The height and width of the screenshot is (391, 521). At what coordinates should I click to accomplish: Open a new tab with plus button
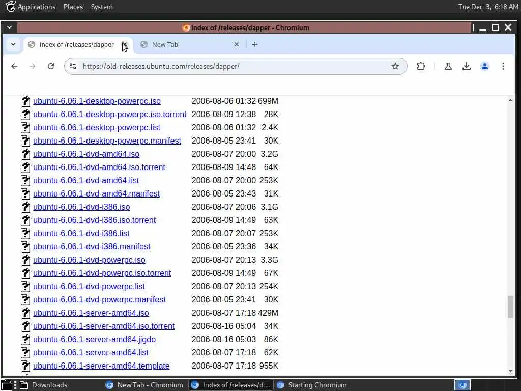[x=255, y=44]
